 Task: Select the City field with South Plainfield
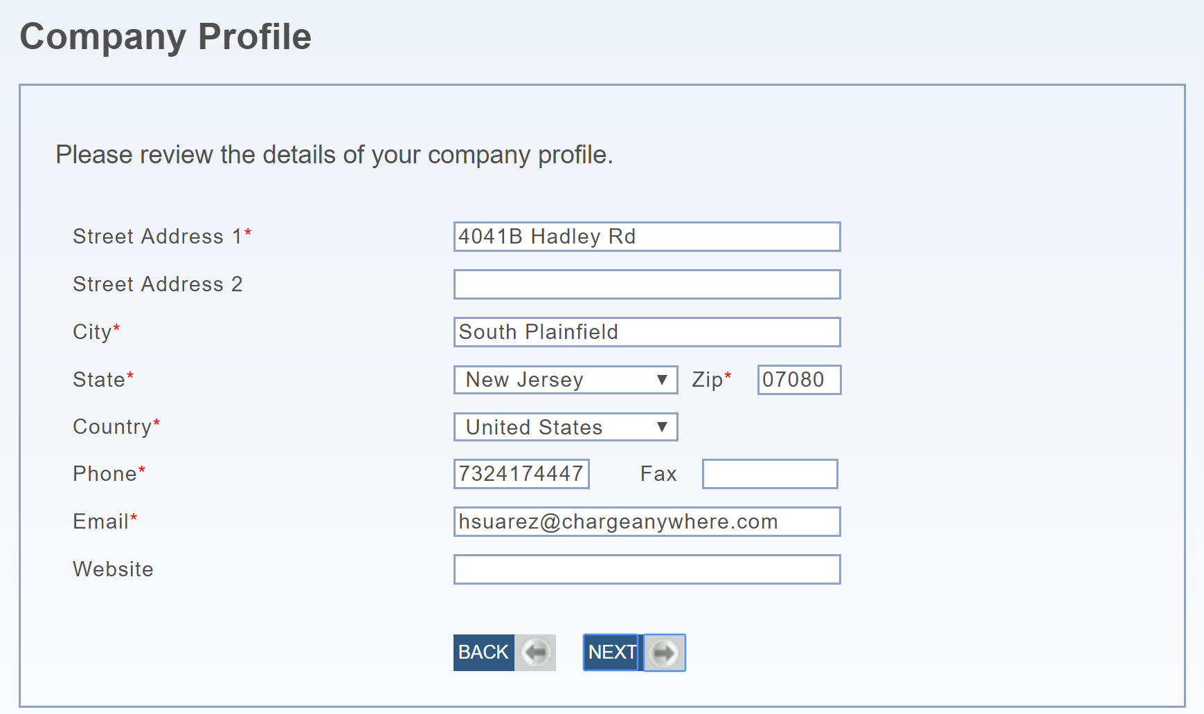[647, 332]
